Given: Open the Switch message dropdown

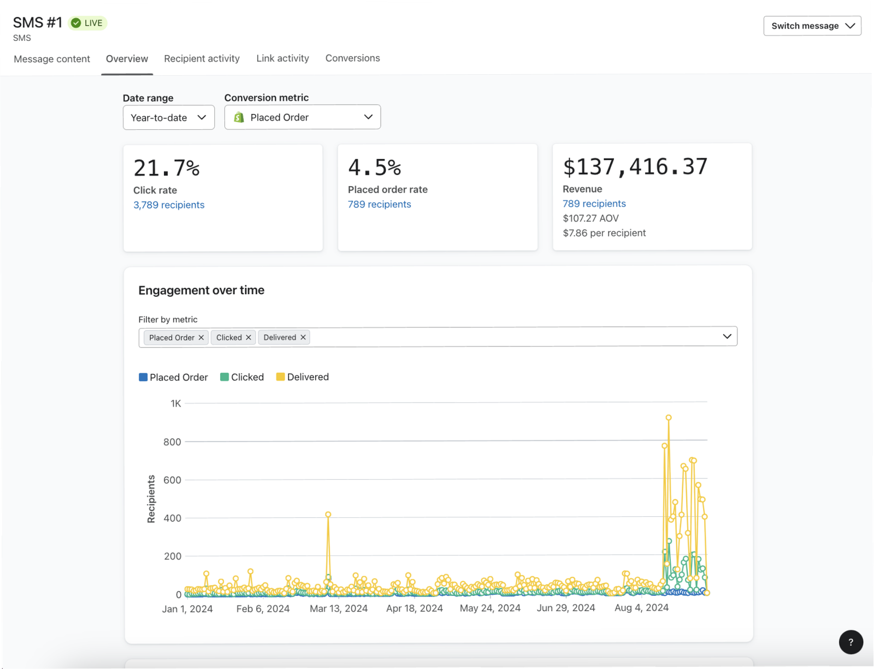Looking at the screenshot, I should tap(812, 26).
